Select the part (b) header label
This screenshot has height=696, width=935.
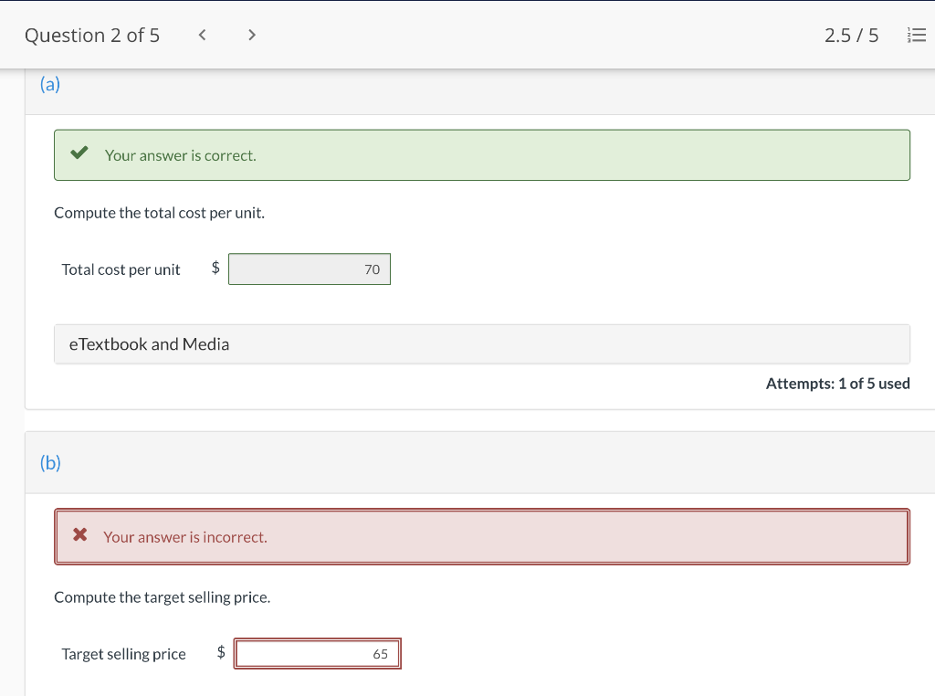(x=50, y=463)
